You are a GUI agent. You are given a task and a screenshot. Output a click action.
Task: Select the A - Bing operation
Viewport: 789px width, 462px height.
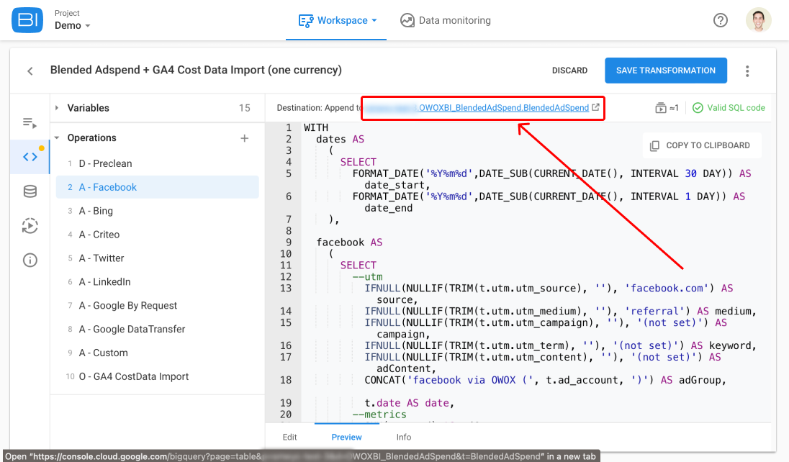(158, 211)
